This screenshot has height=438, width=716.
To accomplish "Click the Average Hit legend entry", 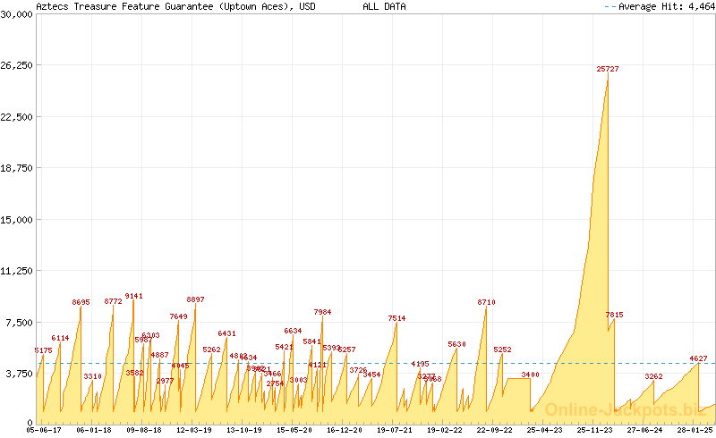I will (x=659, y=6).
